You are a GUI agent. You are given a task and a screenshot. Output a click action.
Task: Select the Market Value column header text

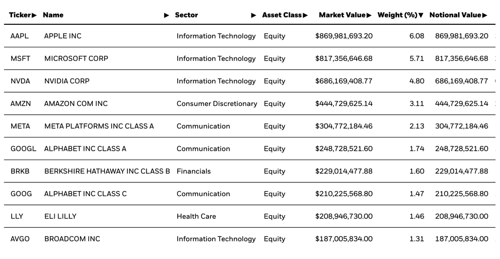click(x=342, y=15)
